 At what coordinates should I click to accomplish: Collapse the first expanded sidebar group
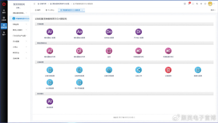click(20, 13)
